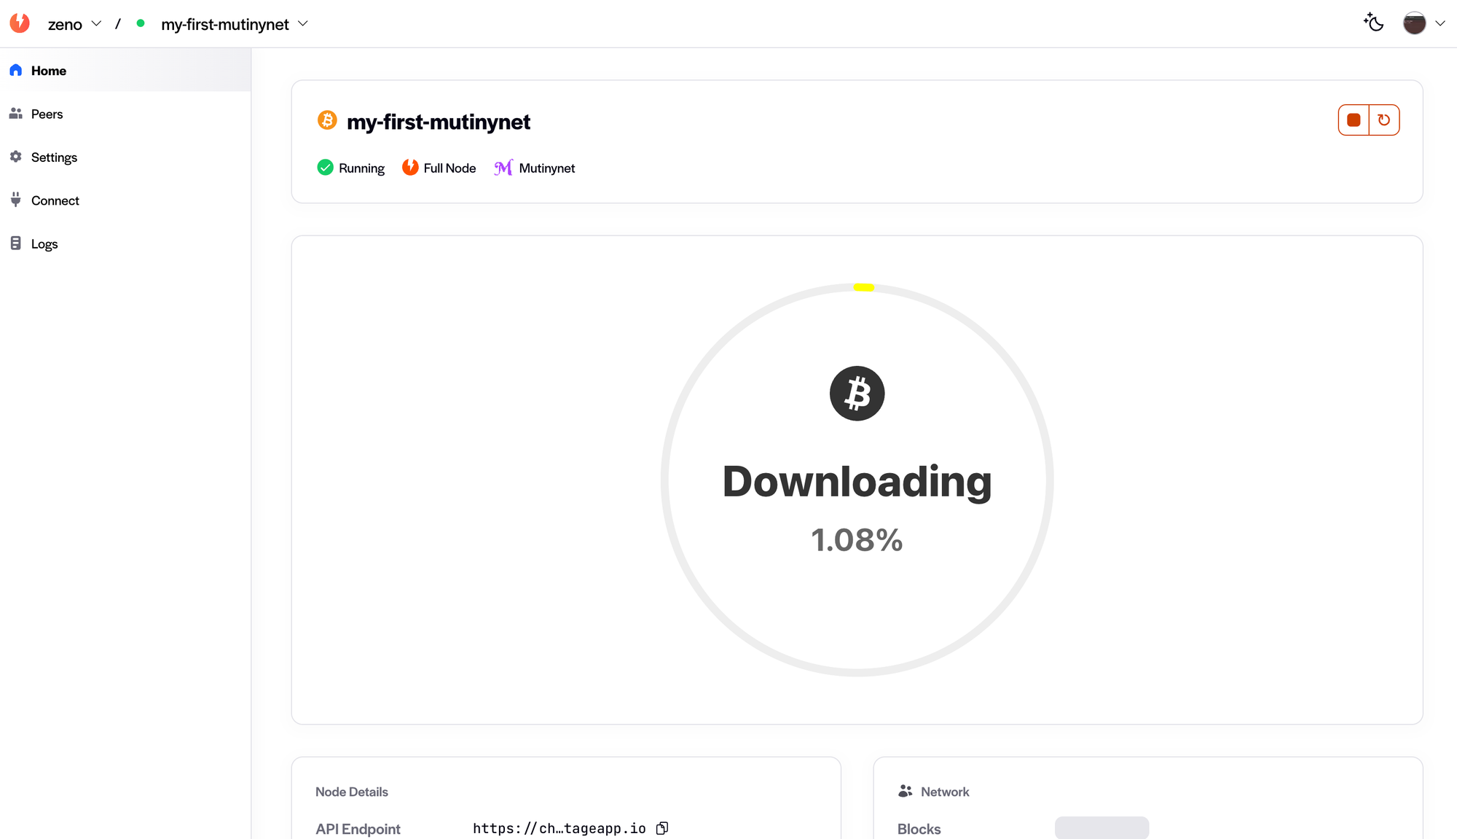The image size is (1457, 839).
Task: Open the Logs page
Action: click(44, 244)
